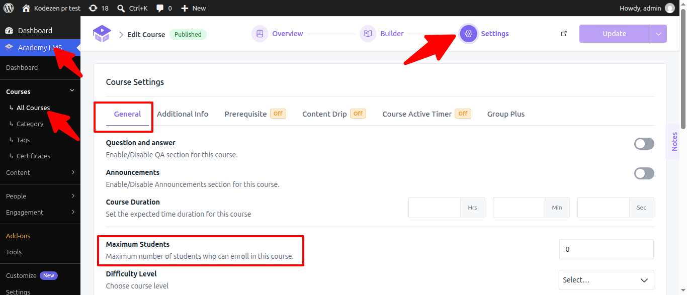Click the Published status badge
The height and width of the screenshot is (295, 687).
188,34
